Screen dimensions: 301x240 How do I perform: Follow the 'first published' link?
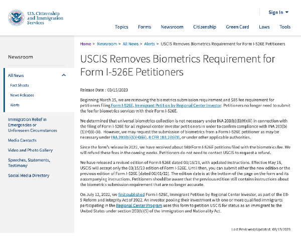tap(131, 194)
